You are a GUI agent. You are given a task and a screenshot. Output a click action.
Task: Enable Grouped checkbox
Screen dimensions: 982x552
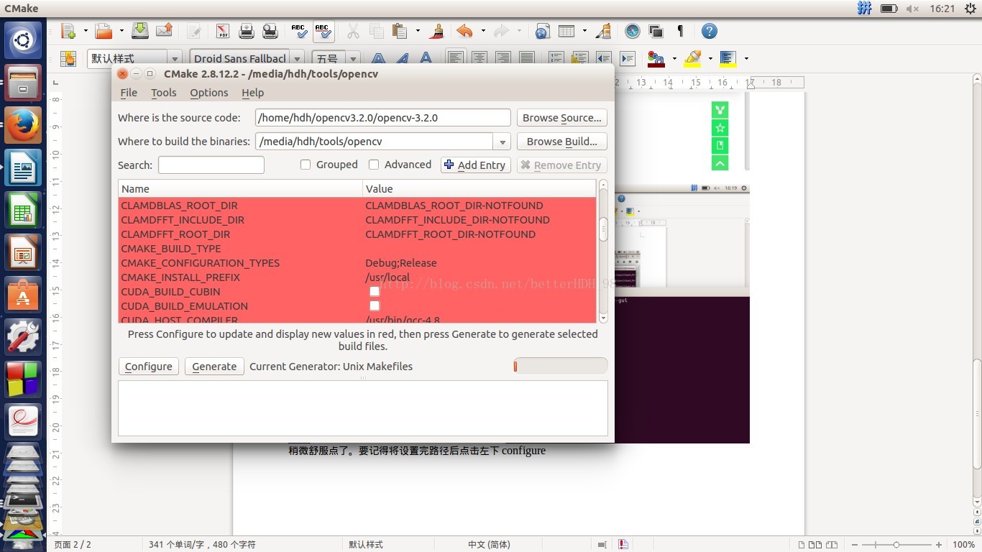click(x=306, y=165)
